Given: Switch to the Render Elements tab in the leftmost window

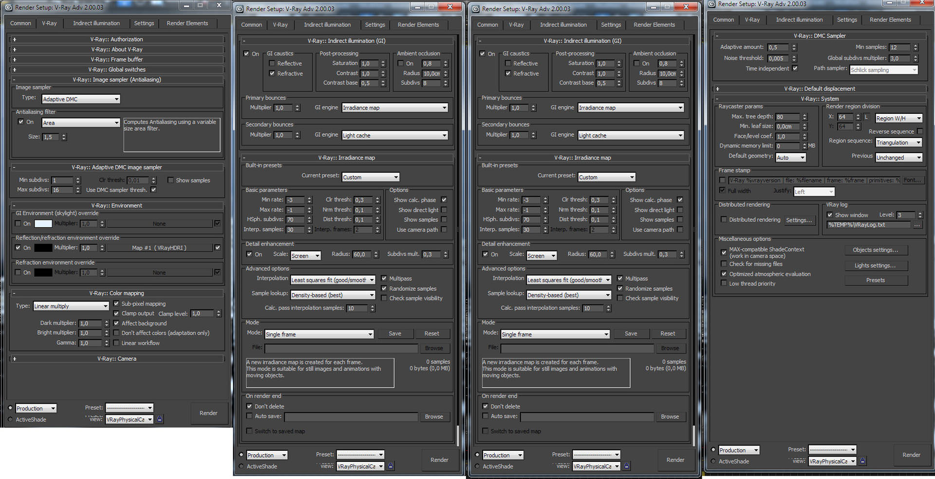Looking at the screenshot, I should pyautogui.click(x=187, y=23).
